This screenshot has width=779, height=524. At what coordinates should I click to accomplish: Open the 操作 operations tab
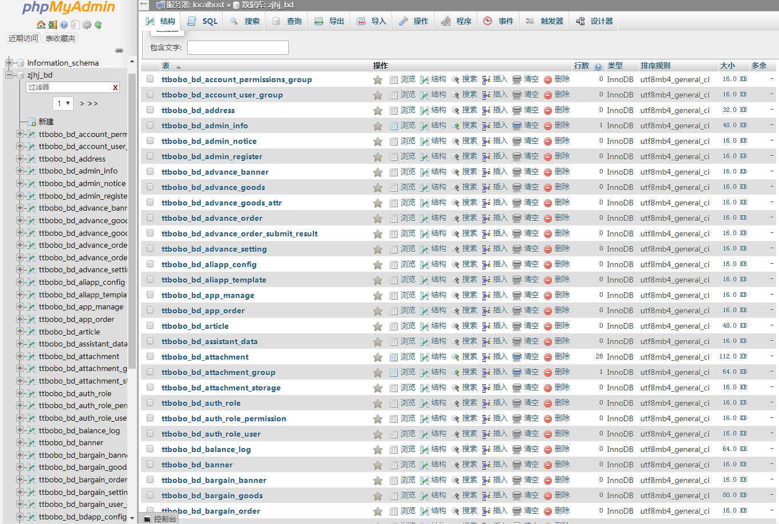point(414,21)
